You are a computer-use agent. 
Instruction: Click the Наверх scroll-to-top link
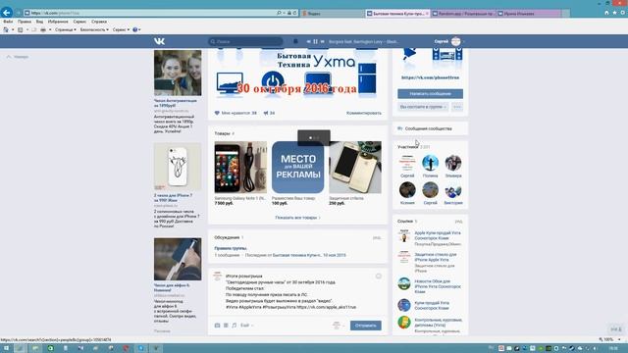click(18, 57)
